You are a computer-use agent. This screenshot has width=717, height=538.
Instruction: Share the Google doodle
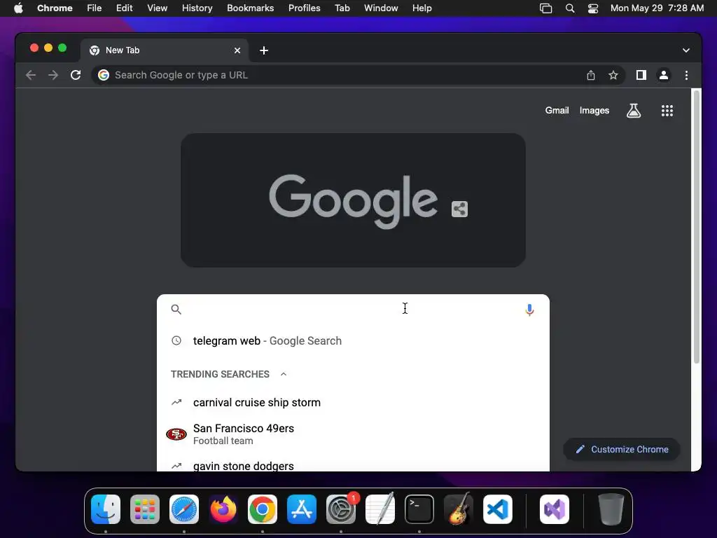pyautogui.click(x=459, y=209)
